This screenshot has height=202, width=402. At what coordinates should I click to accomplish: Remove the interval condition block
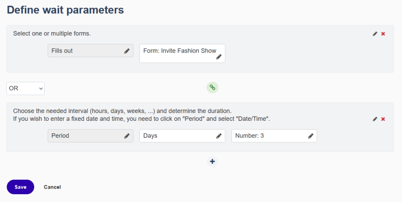click(x=383, y=119)
